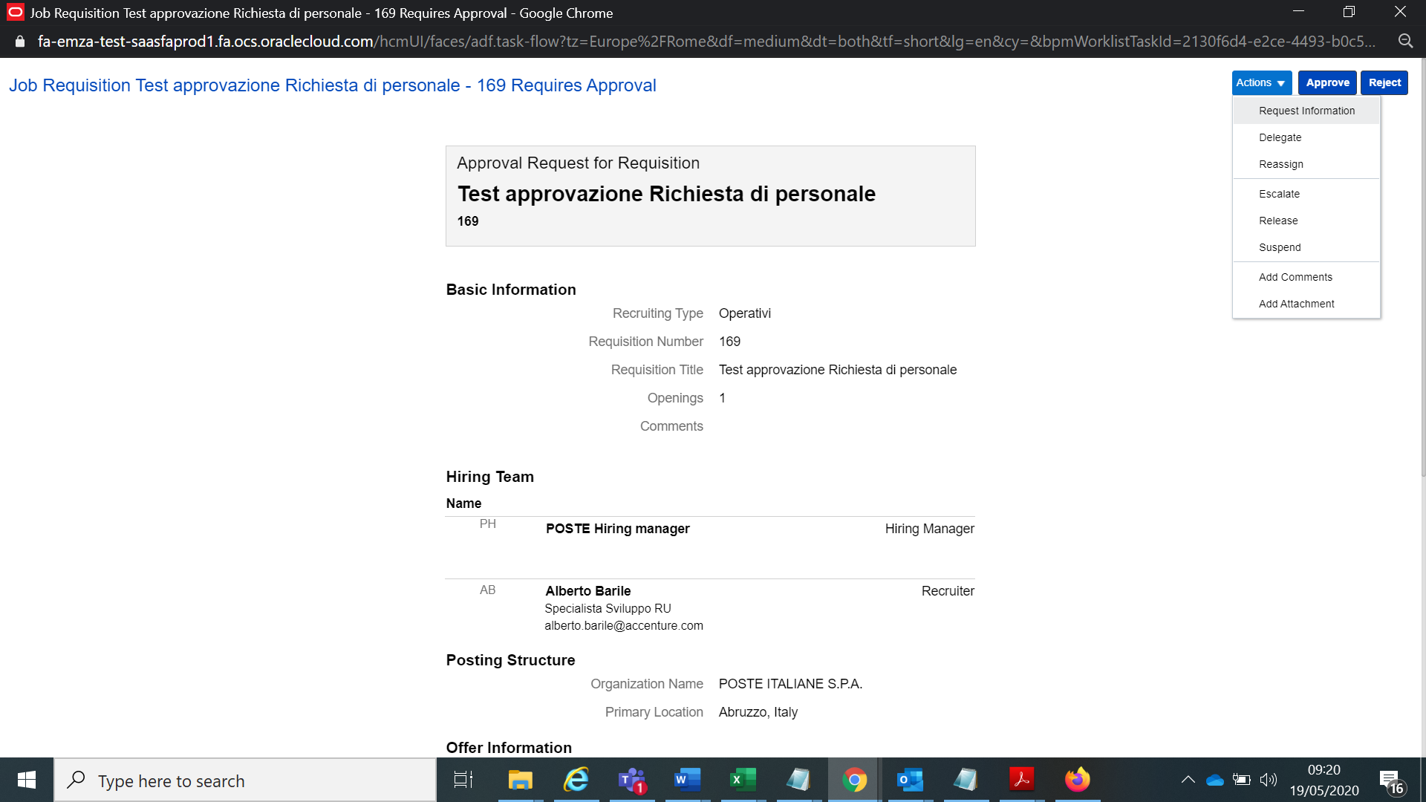Open Outlook from the taskbar
This screenshot has width=1426, height=802.
pos(909,780)
